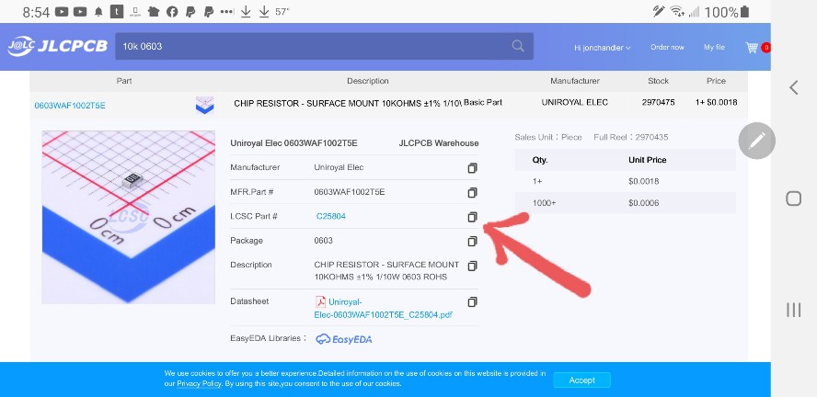Tap the battery icon in status bar

pyautogui.click(x=744, y=11)
